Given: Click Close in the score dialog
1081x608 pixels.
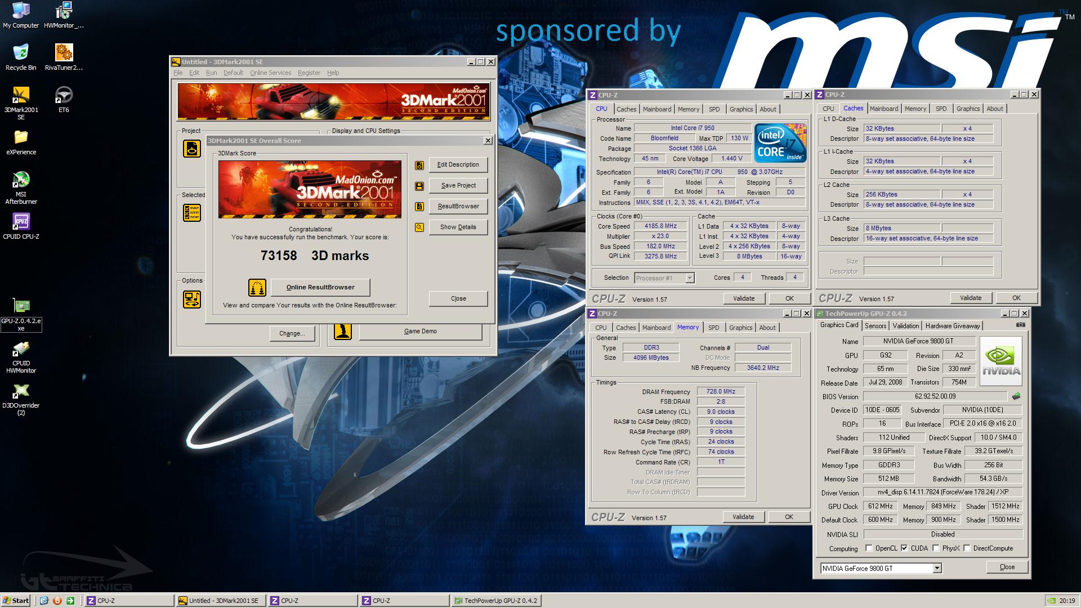Looking at the screenshot, I should [x=458, y=299].
